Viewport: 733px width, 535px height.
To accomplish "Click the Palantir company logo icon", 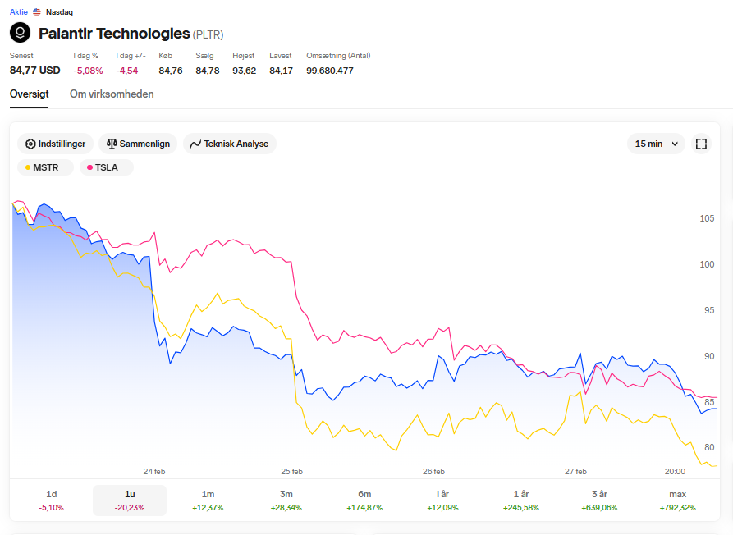I will point(20,33).
